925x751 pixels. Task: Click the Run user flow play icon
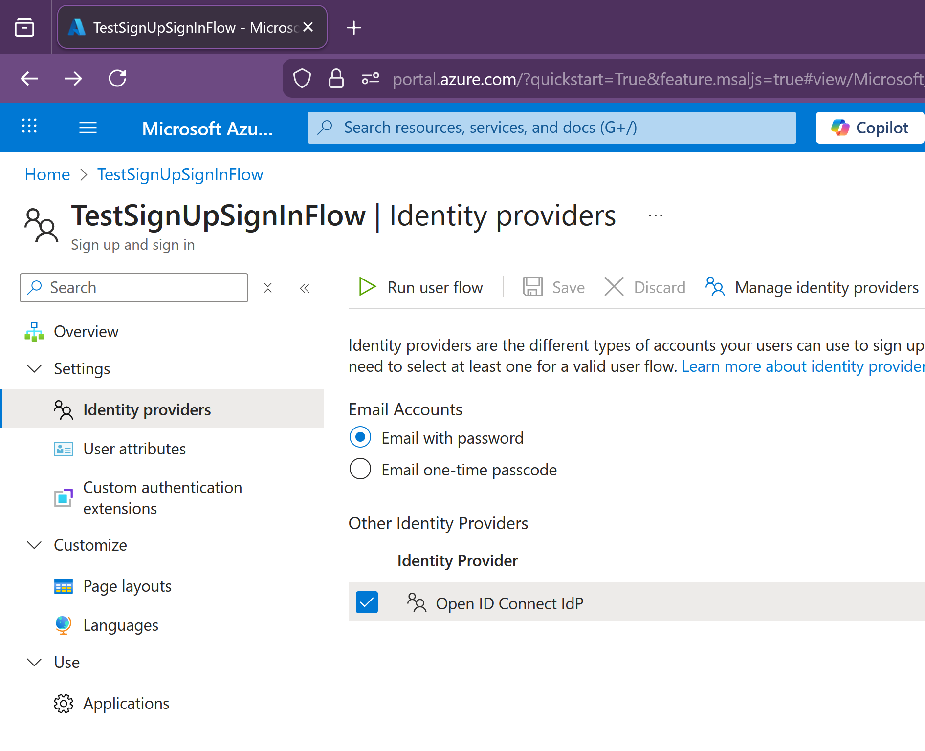tap(367, 287)
